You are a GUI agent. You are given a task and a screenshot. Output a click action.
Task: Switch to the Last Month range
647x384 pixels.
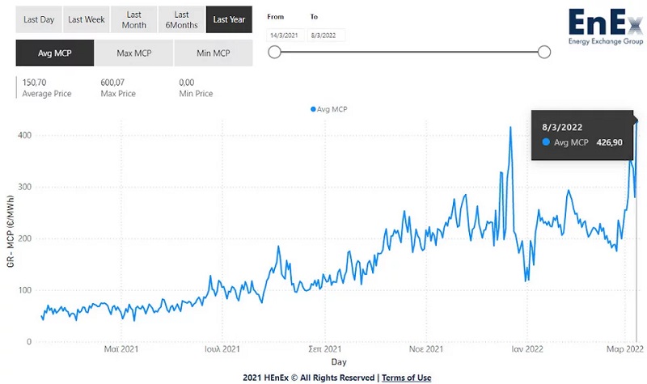(x=133, y=19)
